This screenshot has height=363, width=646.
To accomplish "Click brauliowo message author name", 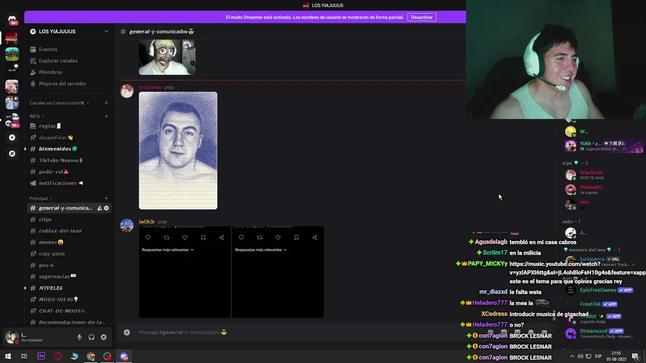I will [x=150, y=87].
